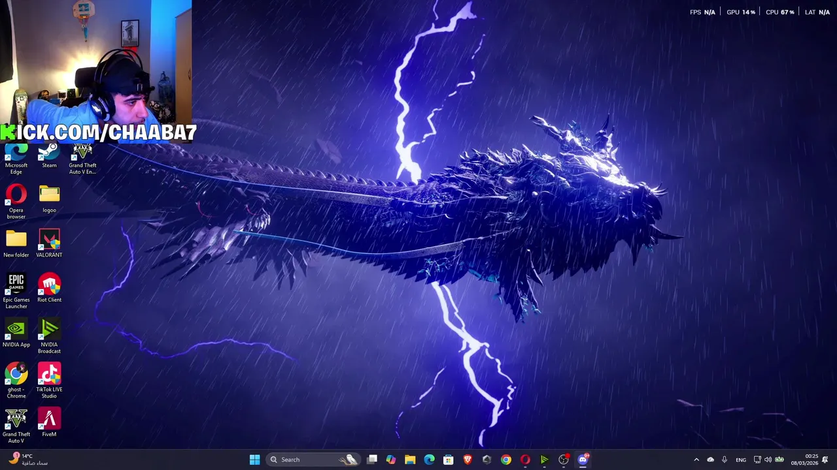Open the ghost - Chrome desktop shortcut
The image size is (837, 470).
pyautogui.click(x=16, y=381)
